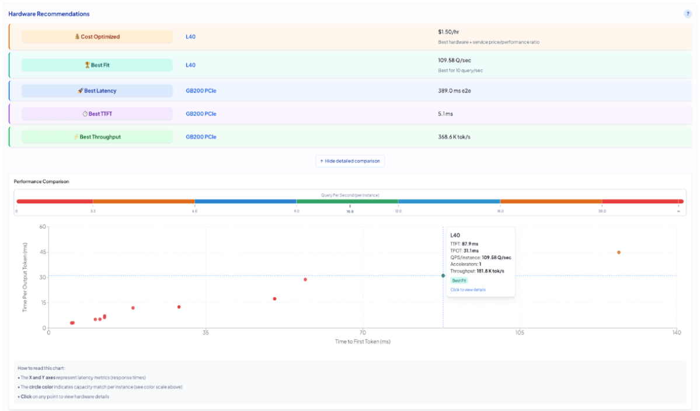Select the red data point near 29 ms TTFT
700x411 pixels.
[179, 307]
